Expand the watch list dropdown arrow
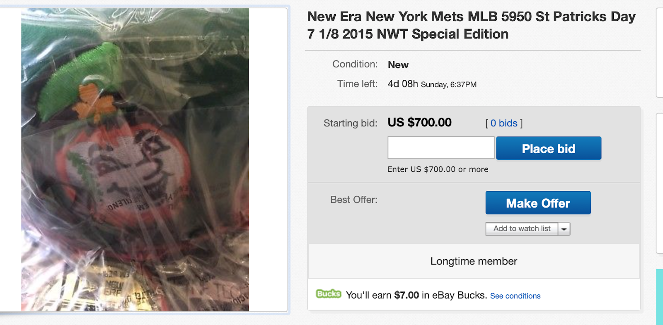Viewport: 663px width, 325px height. coord(564,229)
